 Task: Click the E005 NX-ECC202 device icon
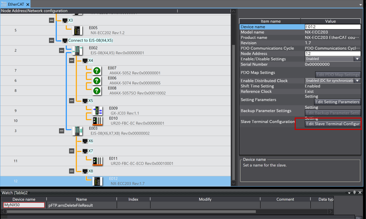pyautogui.click(x=78, y=30)
